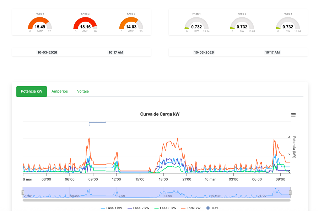Hide the Fase 2 kW series
This screenshot has height=211, width=318.
[x=138, y=208]
